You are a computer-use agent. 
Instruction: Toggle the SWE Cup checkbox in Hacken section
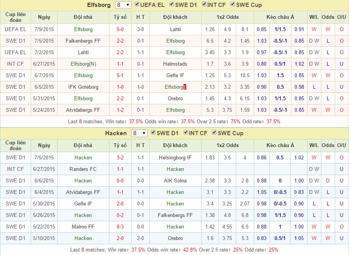pos(214,132)
